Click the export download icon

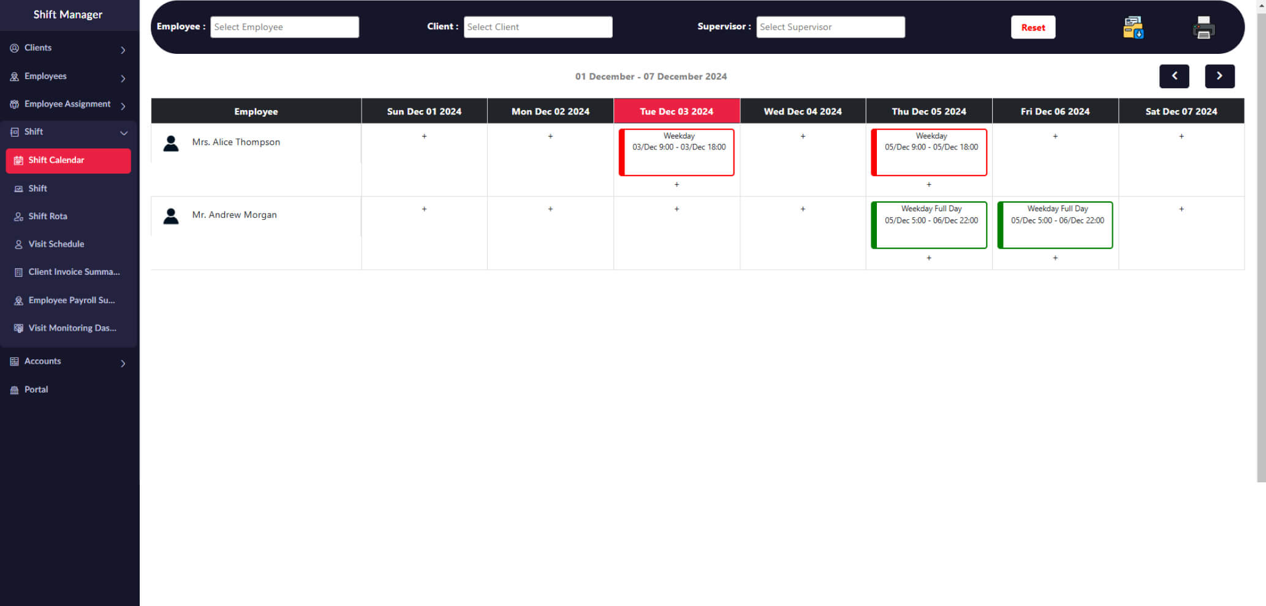[1133, 28]
